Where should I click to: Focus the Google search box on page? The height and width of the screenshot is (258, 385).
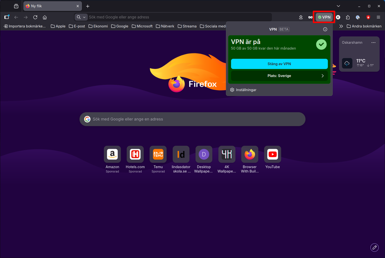193,119
